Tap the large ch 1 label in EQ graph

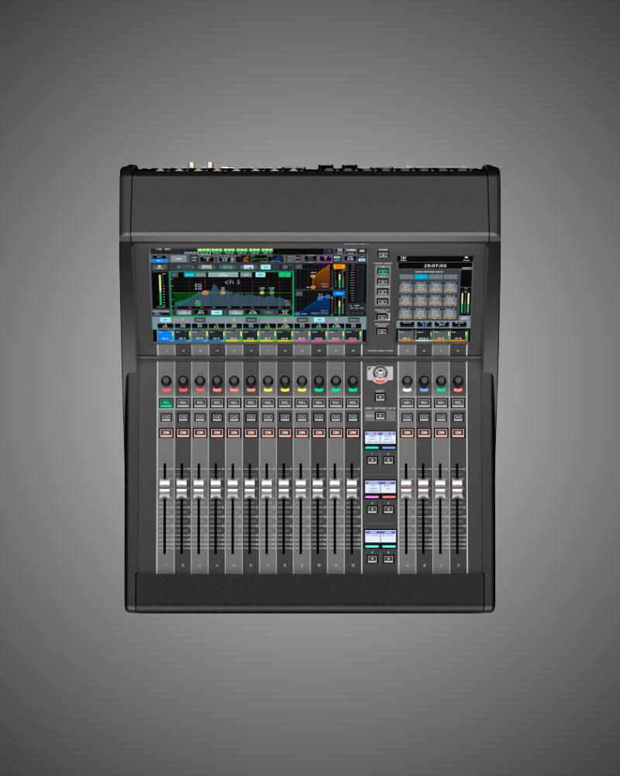click(x=232, y=282)
